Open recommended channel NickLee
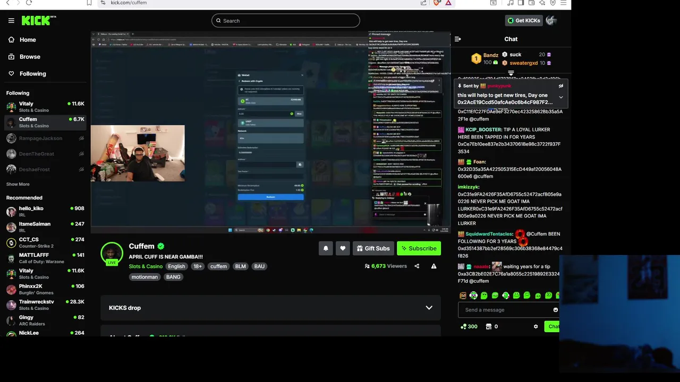The image size is (680, 382). [45, 333]
